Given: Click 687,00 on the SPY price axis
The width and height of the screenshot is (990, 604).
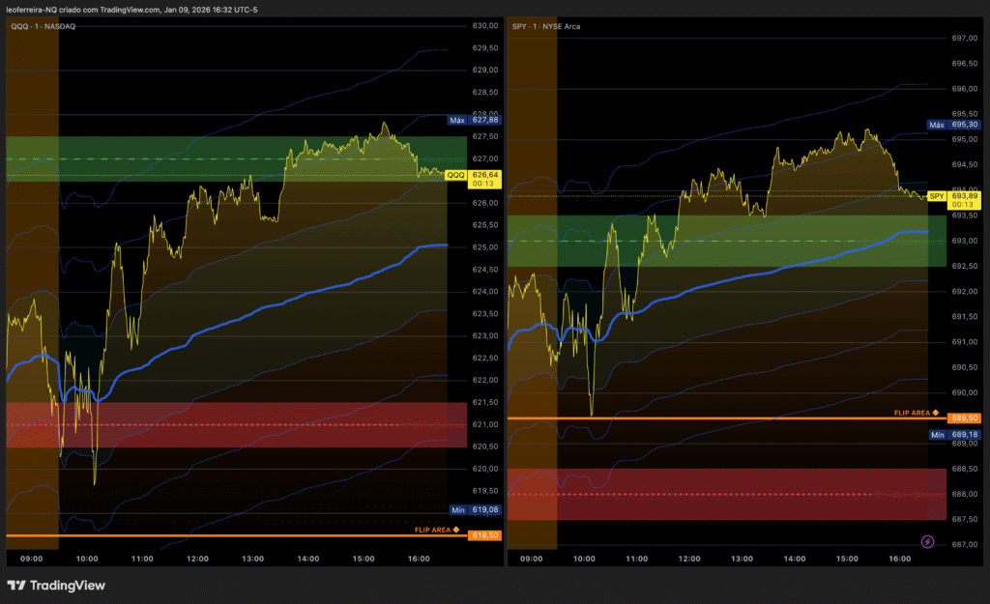Looking at the screenshot, I should [964, 545].
